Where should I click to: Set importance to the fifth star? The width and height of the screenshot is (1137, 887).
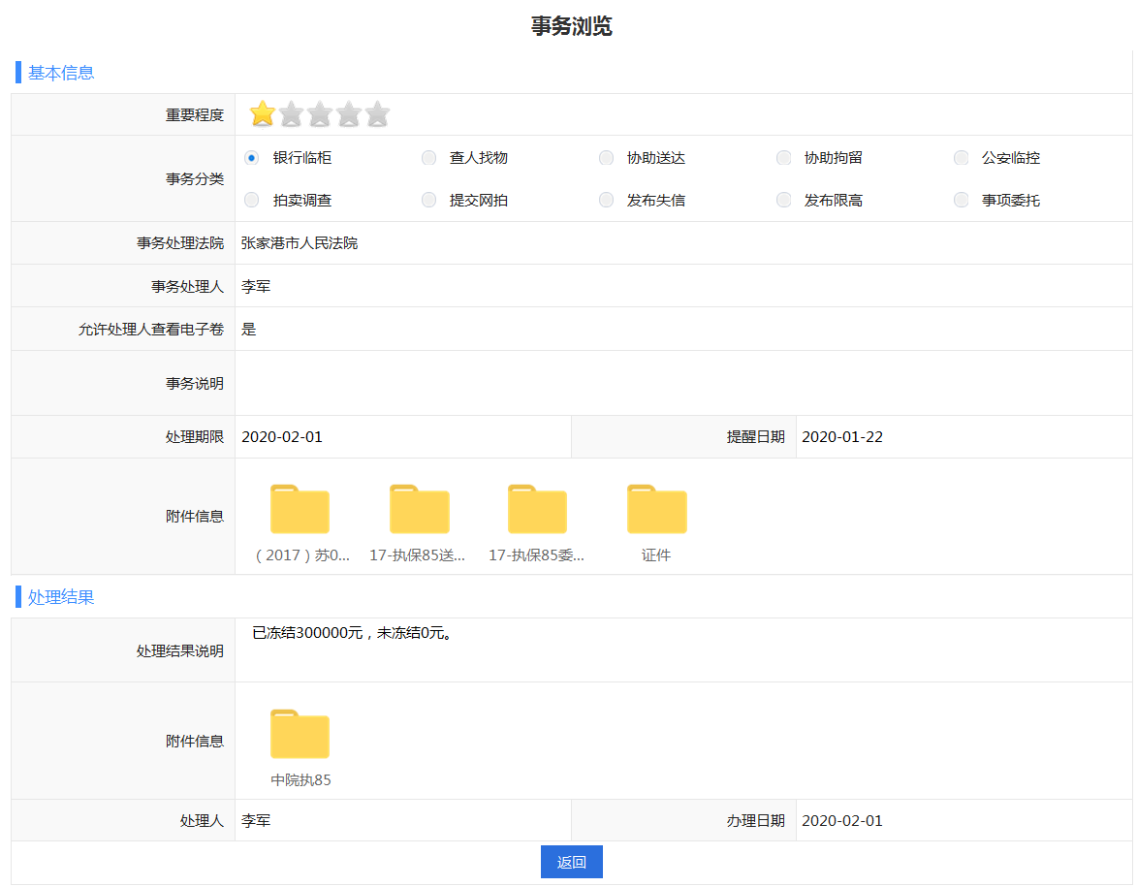point(377,114)
